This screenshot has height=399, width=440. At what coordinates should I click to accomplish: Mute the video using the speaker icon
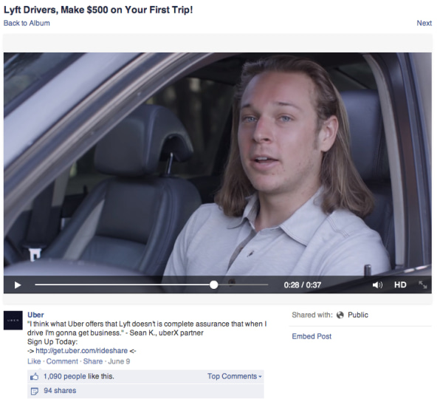[377, 285]
